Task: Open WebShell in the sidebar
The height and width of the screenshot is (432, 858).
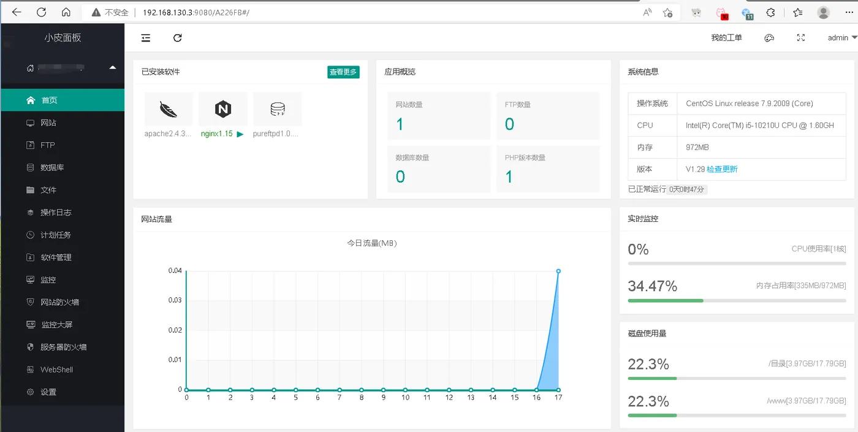Action: pyautogui.click(x=63, y=369)
